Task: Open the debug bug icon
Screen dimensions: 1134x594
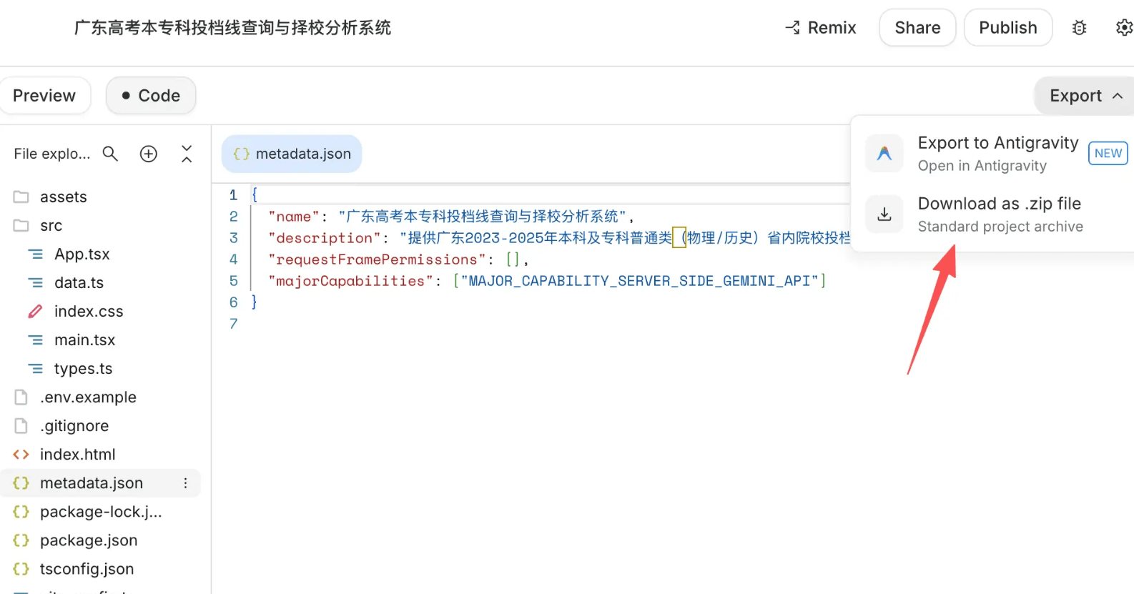Action: click(1079, 28)
